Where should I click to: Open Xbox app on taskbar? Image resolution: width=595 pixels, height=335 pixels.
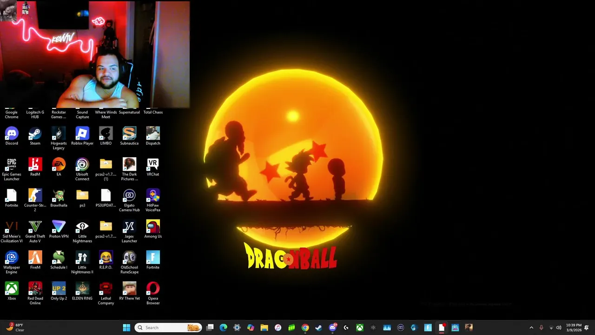coord(360,328)
